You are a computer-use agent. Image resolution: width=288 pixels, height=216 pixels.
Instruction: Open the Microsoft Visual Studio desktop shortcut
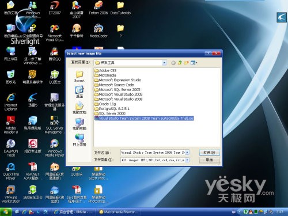pos(55,33)
